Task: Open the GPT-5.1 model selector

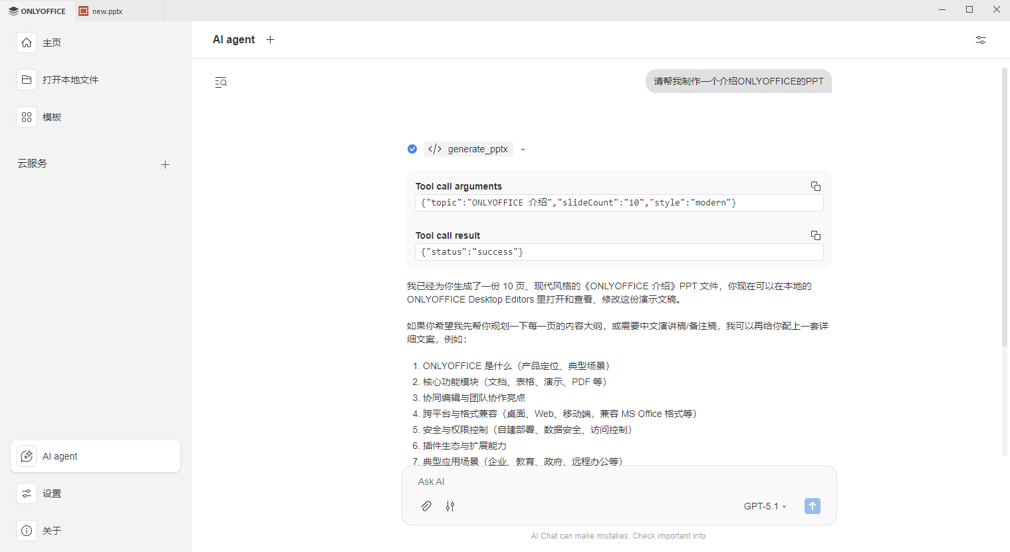Action: pyautogui.click(x=765, y=506)
